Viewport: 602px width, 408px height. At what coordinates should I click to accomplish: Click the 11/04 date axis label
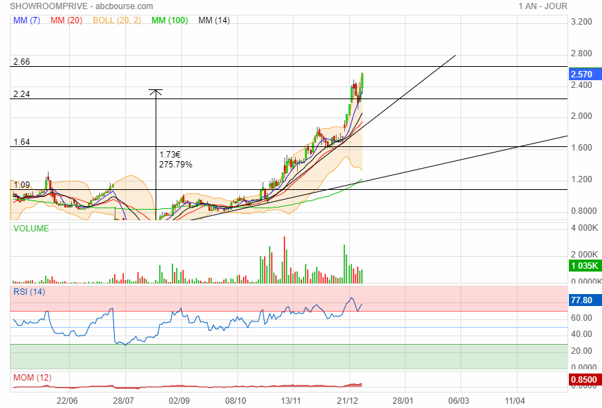point(515,401)
